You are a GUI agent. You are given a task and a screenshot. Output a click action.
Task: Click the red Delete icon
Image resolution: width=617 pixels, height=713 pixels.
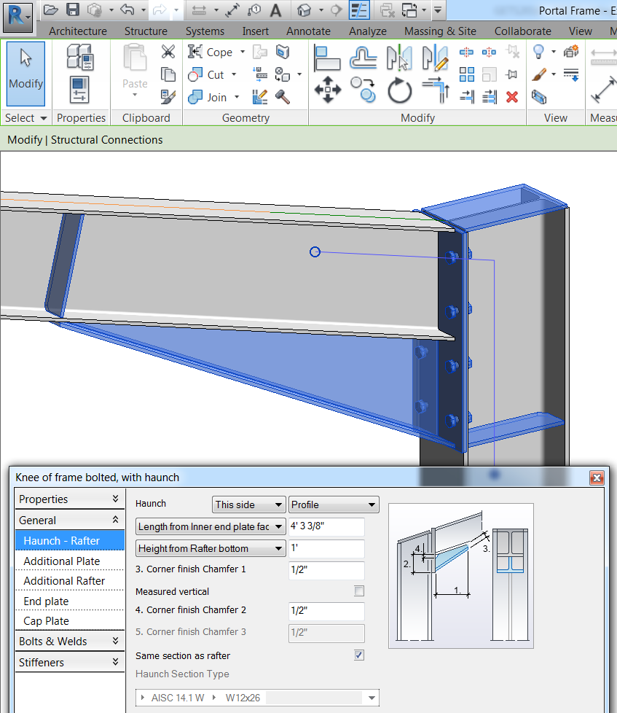point(512,96)
